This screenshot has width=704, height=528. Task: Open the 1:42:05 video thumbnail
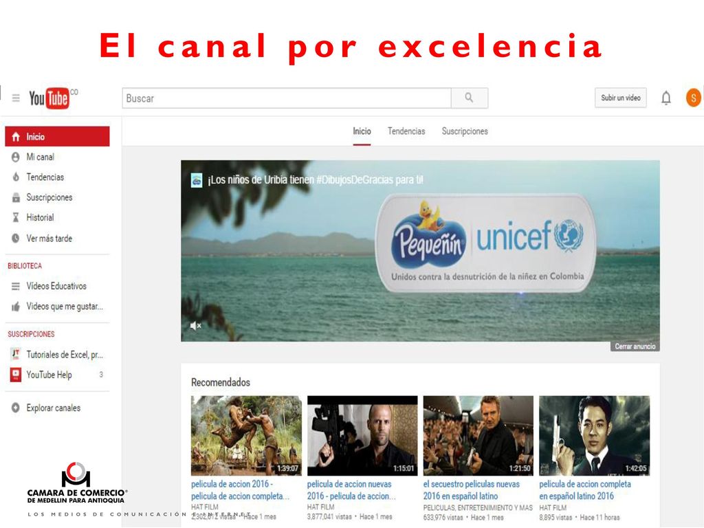pos(595,435)
